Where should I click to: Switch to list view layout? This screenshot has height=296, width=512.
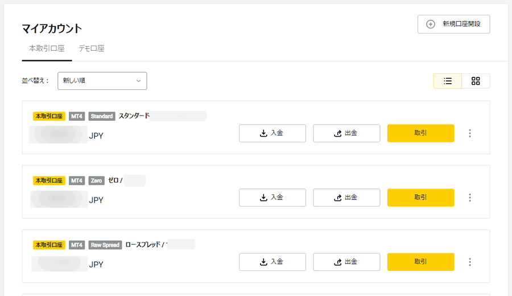click(x=447, y=81)
